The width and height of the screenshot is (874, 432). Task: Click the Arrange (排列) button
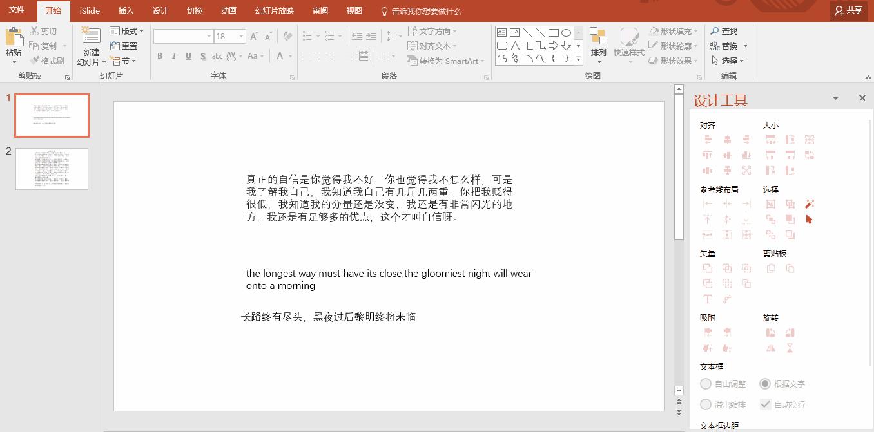[x=598, y=45]
